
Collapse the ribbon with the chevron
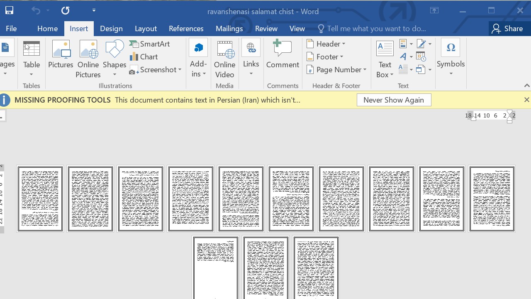coord(526,86)
